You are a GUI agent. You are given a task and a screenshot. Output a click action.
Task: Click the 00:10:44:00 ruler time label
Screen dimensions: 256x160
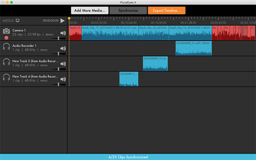pyautogui.click(x=129, y=23)
